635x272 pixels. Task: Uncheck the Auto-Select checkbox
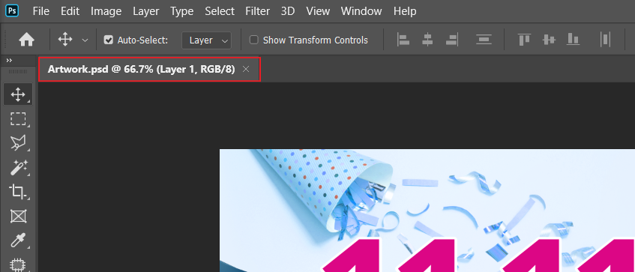(108, 40)
